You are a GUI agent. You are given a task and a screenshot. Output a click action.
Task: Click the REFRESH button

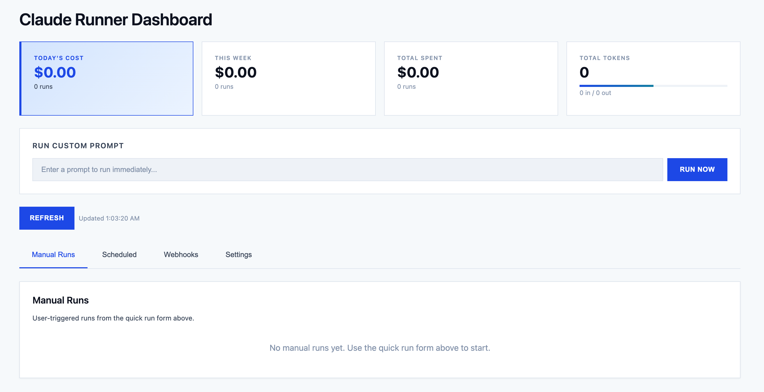[x=47, y=218]
